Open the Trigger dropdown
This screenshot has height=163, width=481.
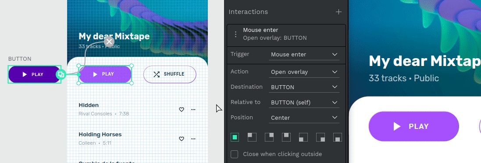tap(304, 55)
